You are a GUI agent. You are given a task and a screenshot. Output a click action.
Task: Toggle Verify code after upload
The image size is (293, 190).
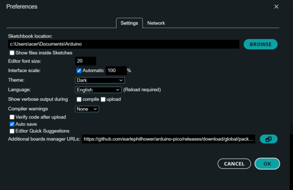[12, 117]
